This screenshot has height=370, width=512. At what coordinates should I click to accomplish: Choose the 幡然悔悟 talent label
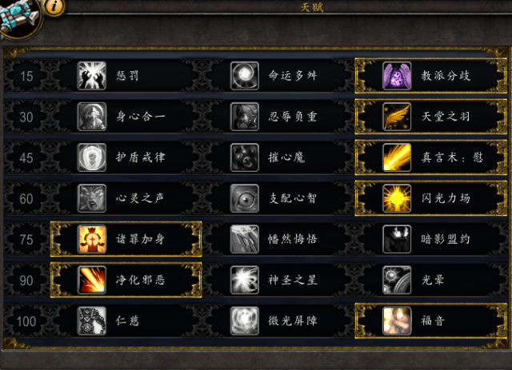click(x=293, y=239)
